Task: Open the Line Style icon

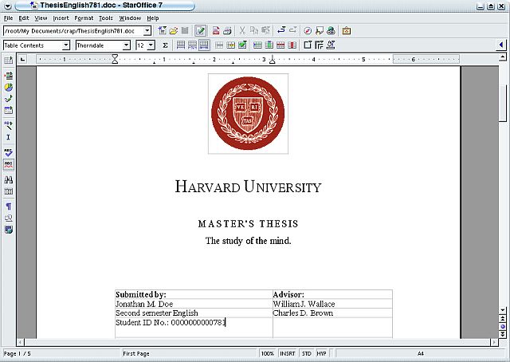Action: [x=319, y=45]
